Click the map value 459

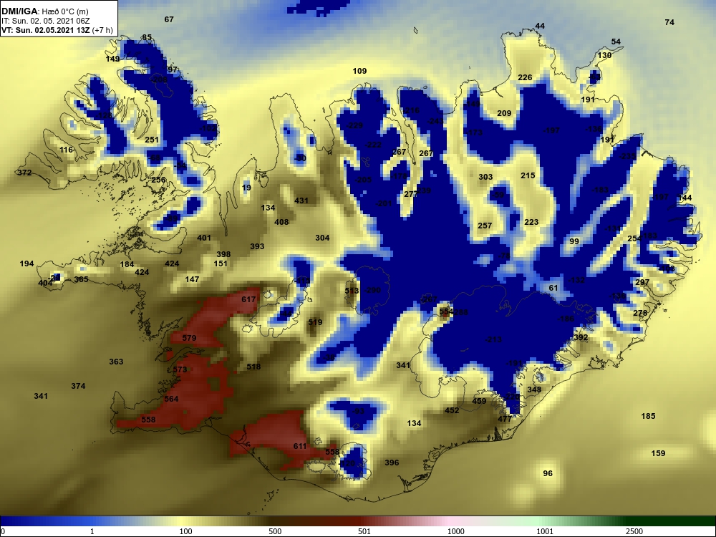pos(479,401)
